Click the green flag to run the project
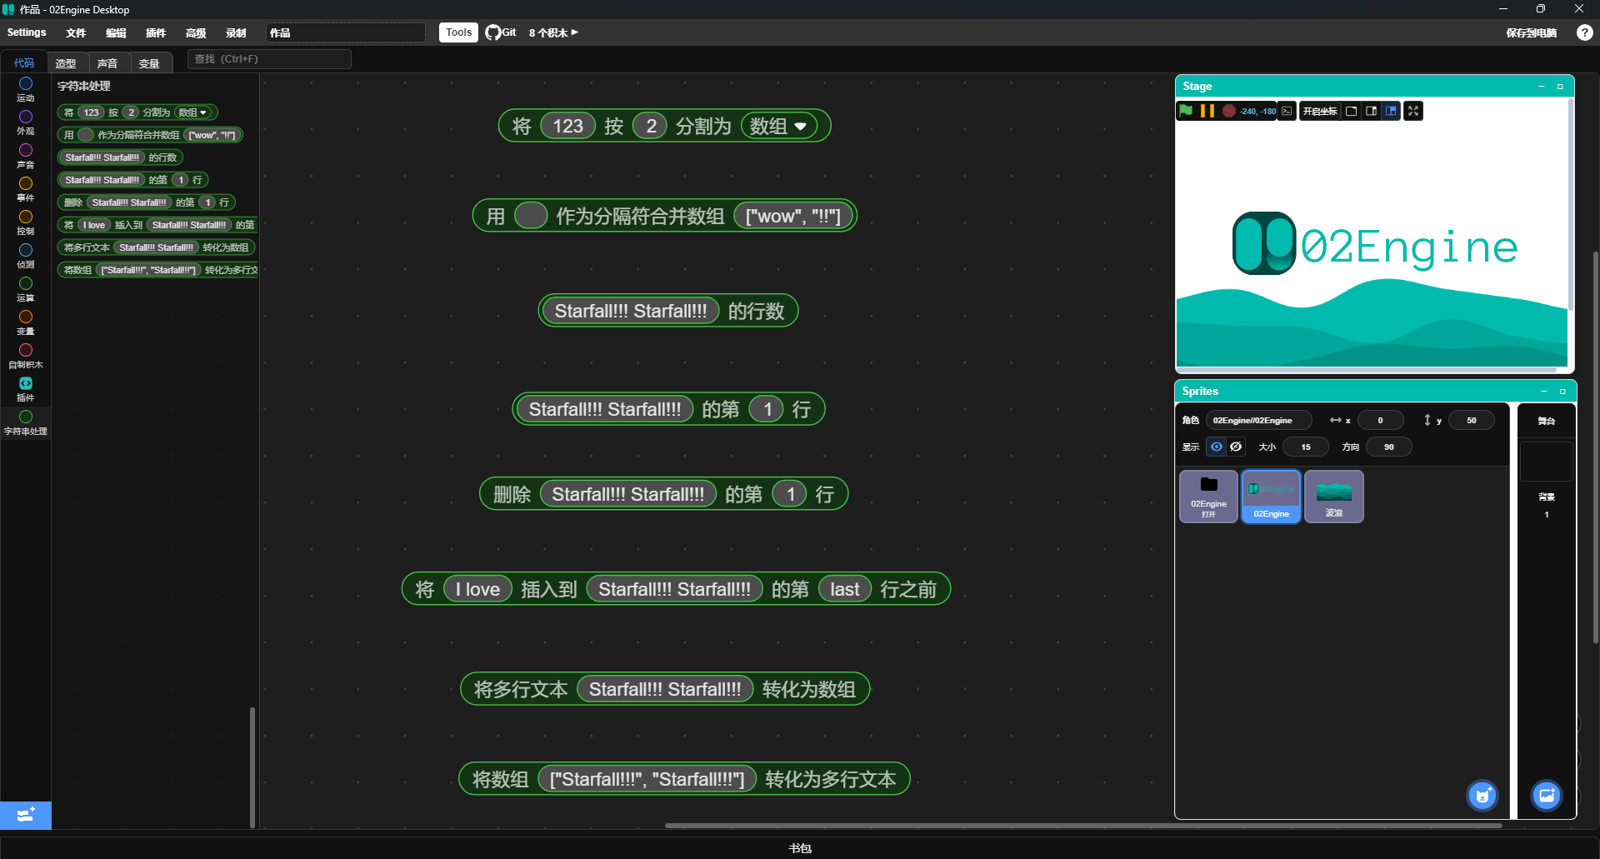 click(x=1185, y=111)
